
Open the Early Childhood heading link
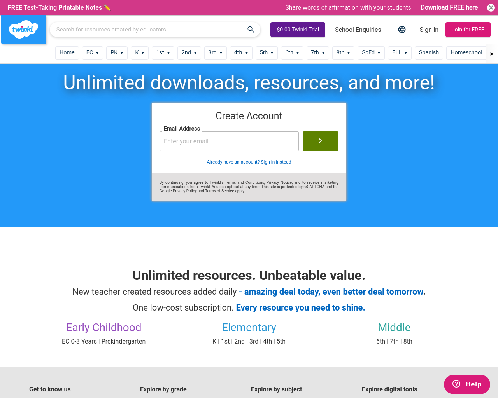[103, 327]
